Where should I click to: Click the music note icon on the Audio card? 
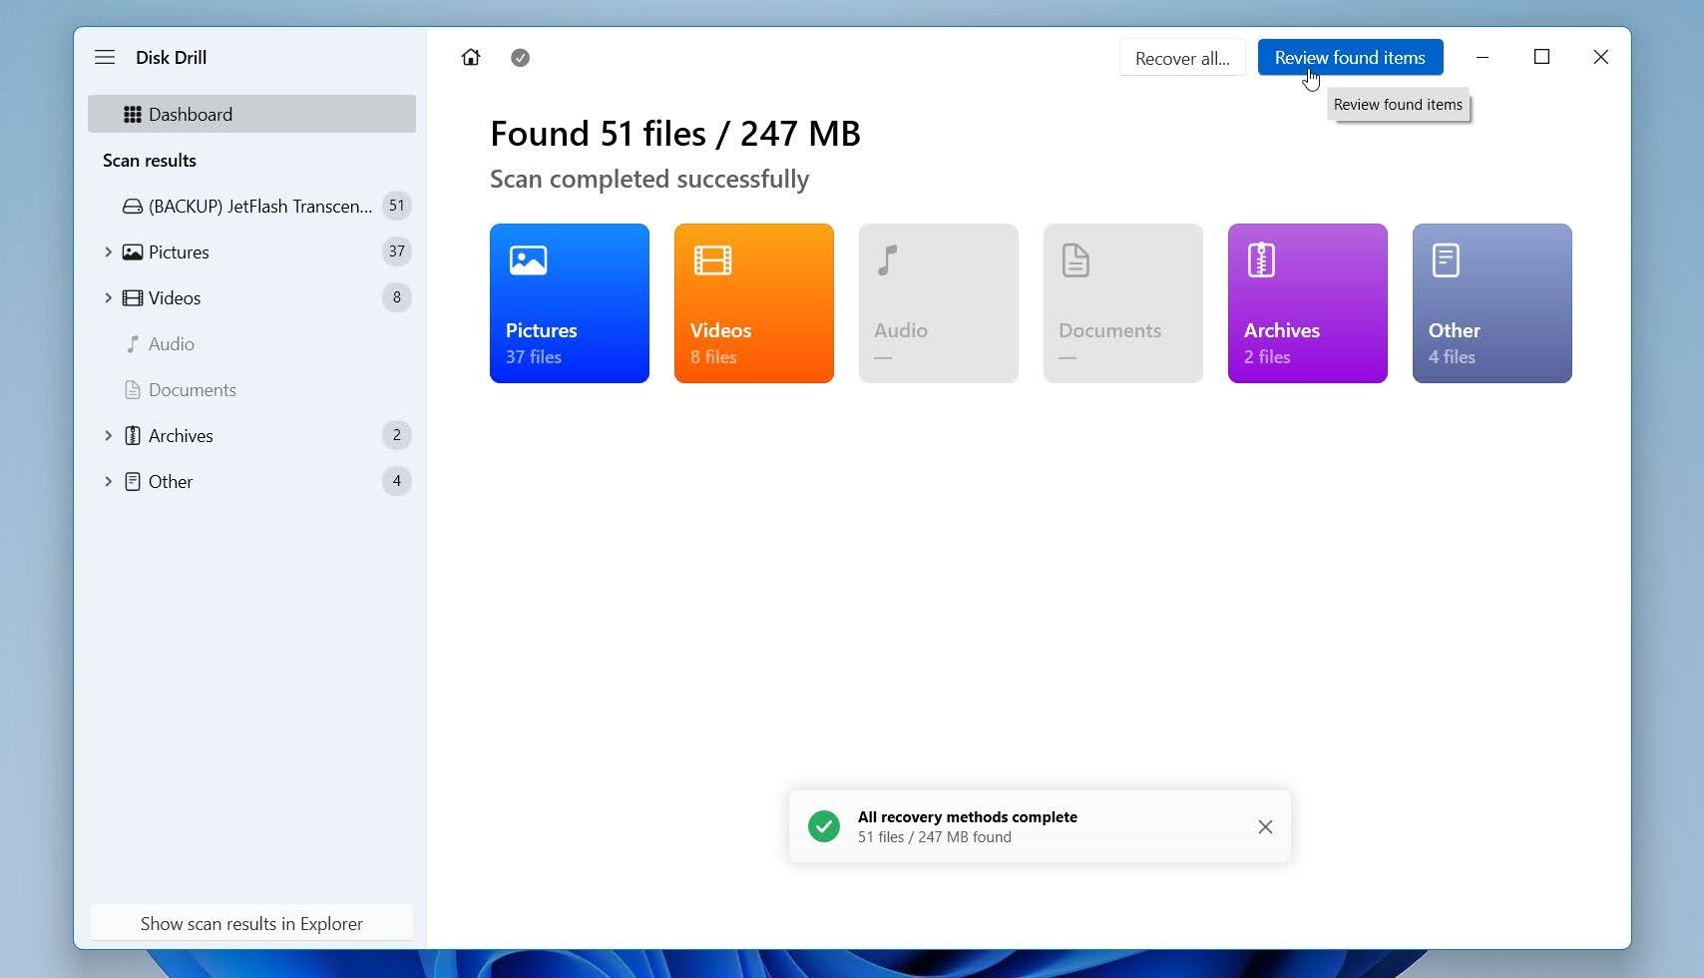[x=887, y=260]
